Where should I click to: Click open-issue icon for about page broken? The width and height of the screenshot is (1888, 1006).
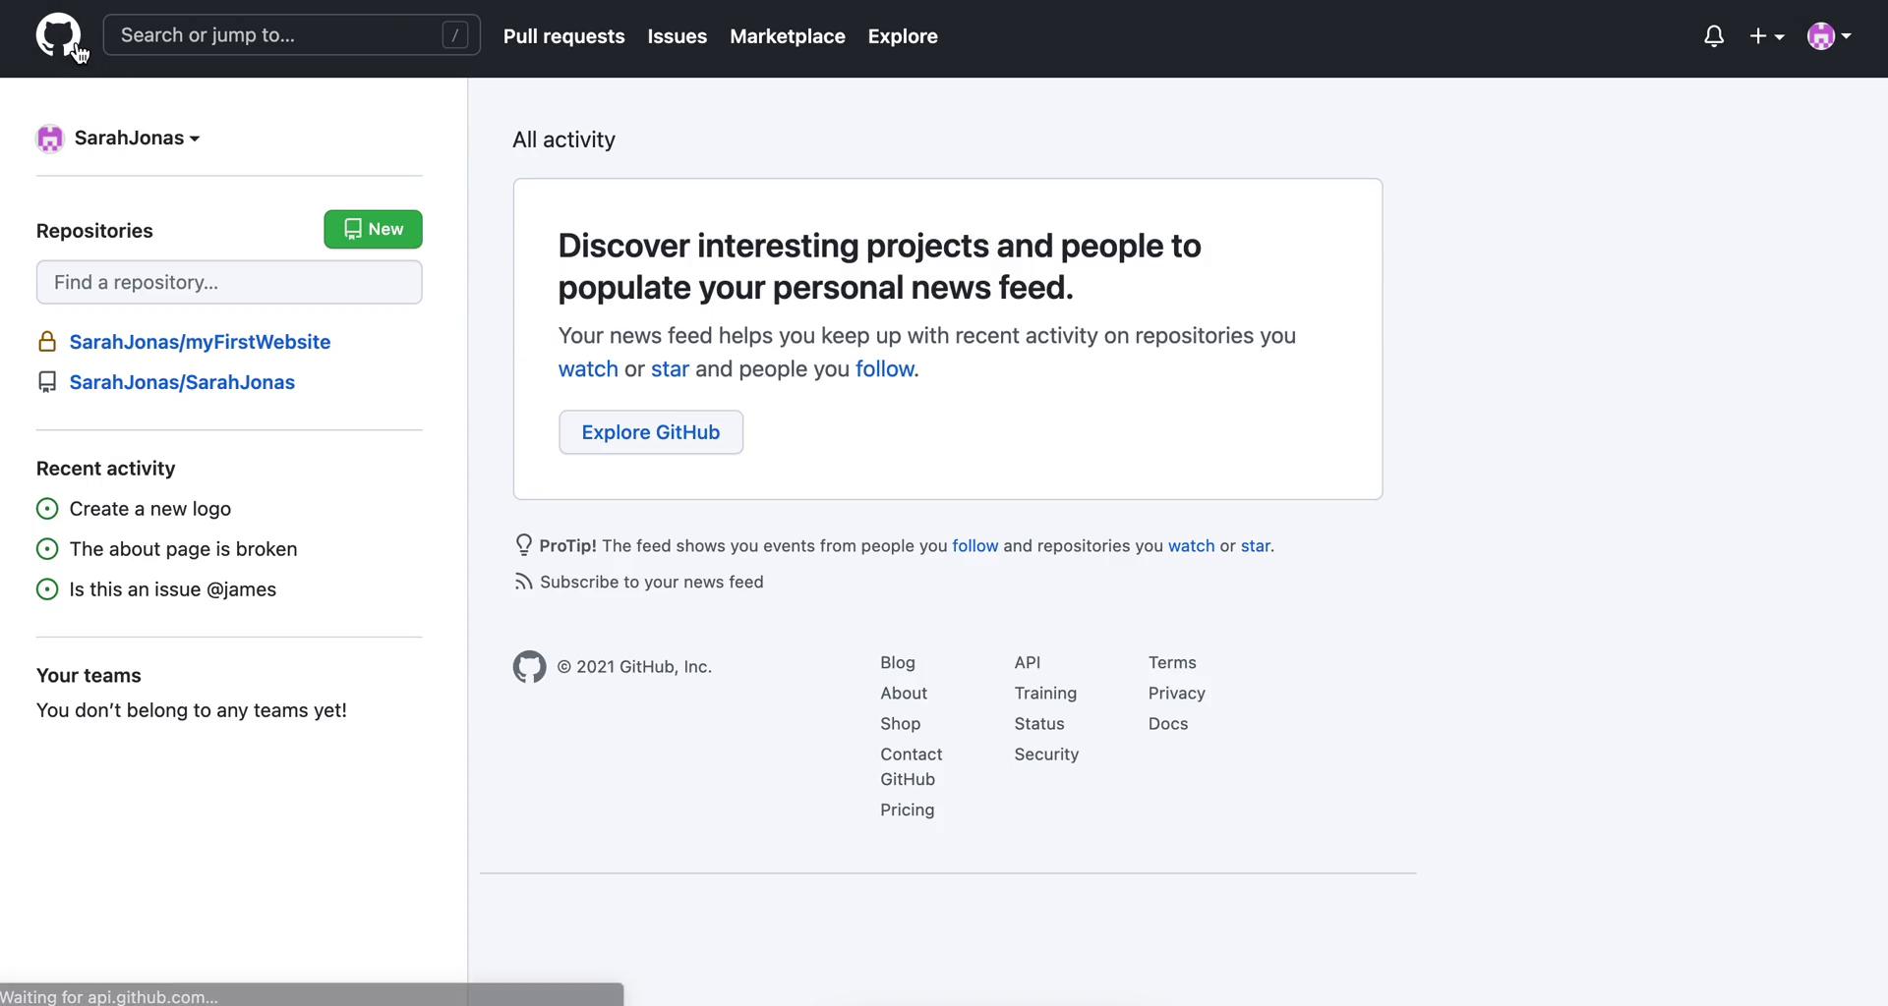click(47, 549)
